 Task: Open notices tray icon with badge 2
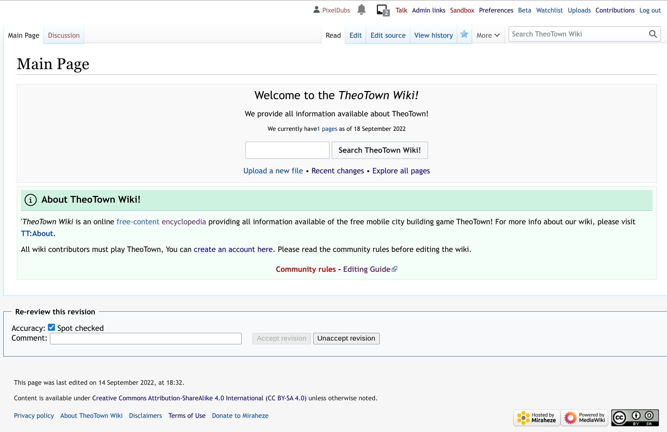pos(383,10)
